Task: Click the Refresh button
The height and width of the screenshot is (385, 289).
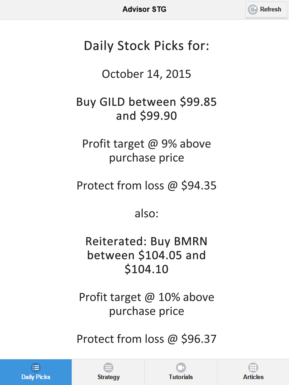Action: click(266, 10)
